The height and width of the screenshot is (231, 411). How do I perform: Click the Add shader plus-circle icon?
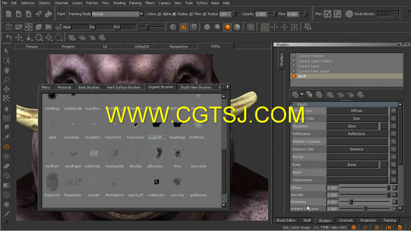tap(295, 94)
